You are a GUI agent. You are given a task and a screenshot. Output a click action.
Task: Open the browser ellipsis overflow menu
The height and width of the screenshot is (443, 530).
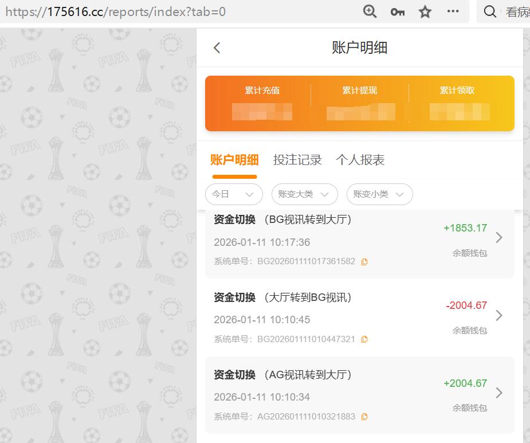coord(453,11)
